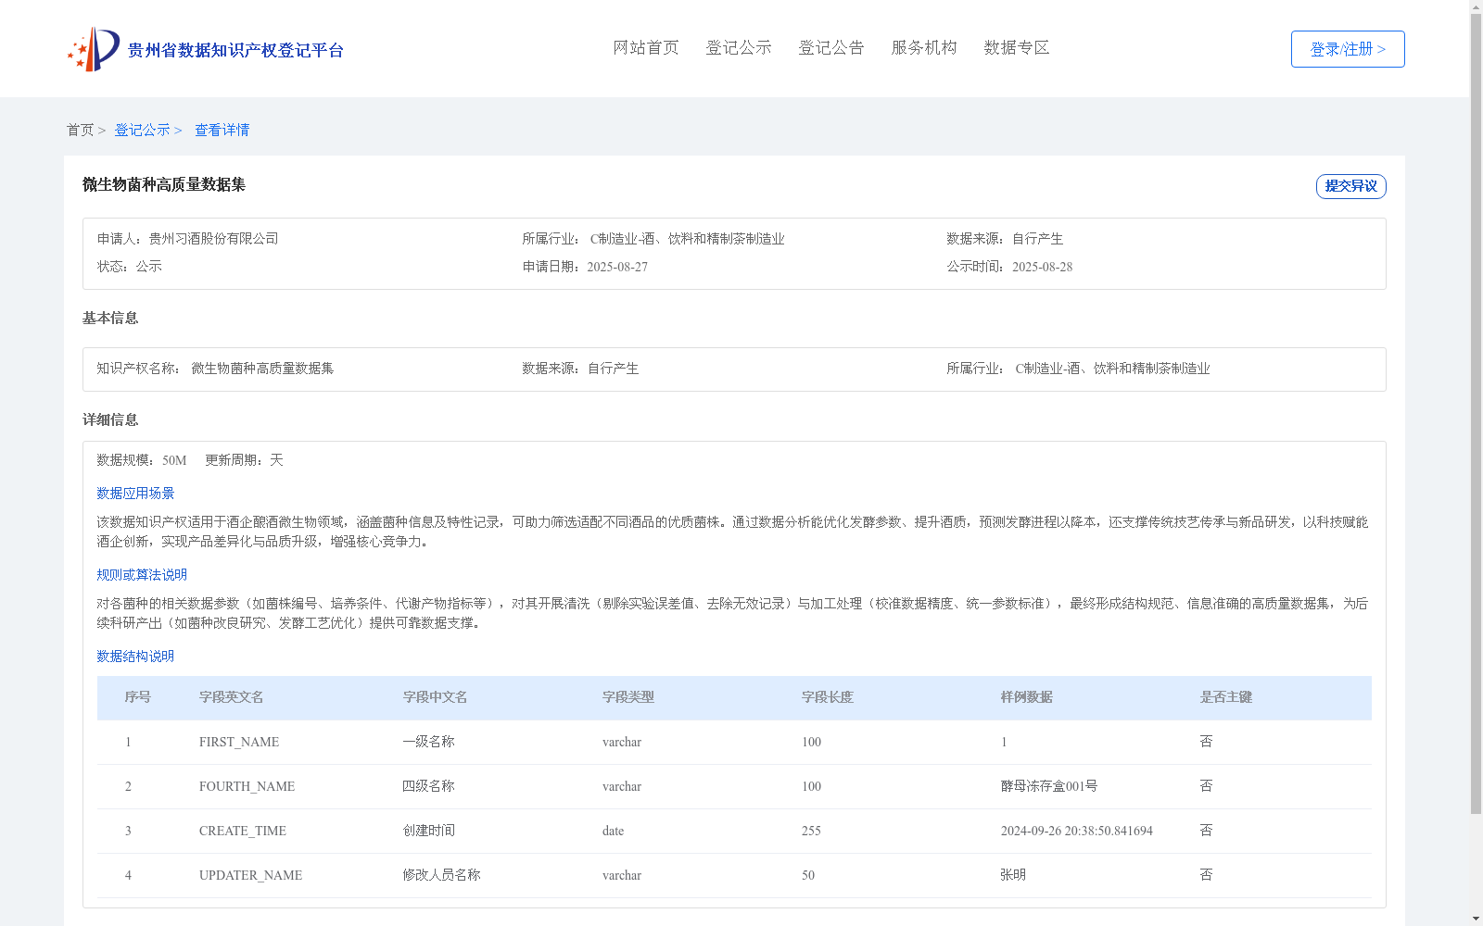Image resolution: width=1483 pixels, height=926 pixels.
Task: Click the 字段中文名 column header
Action: click(x=436, y=697)
